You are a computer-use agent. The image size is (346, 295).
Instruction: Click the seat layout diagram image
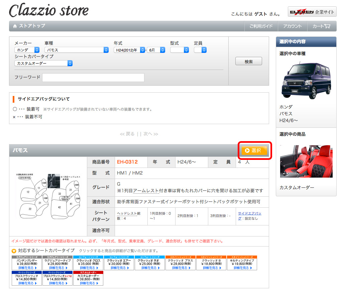tap(48, 196)
